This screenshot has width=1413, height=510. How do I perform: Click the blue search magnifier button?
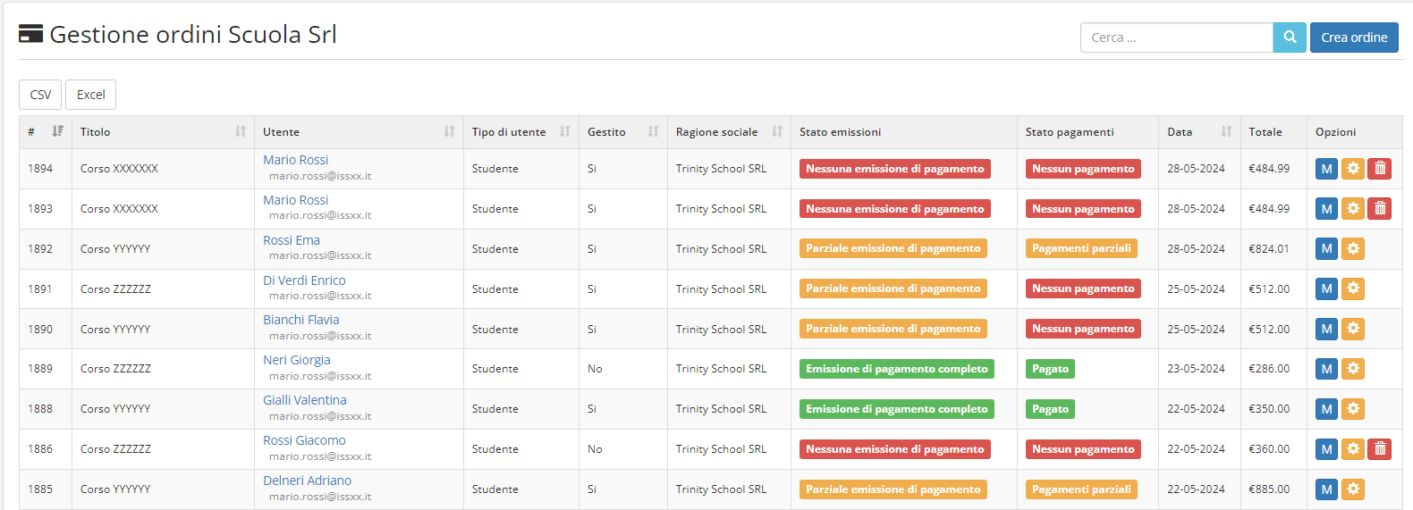(x=1289, y=38)
